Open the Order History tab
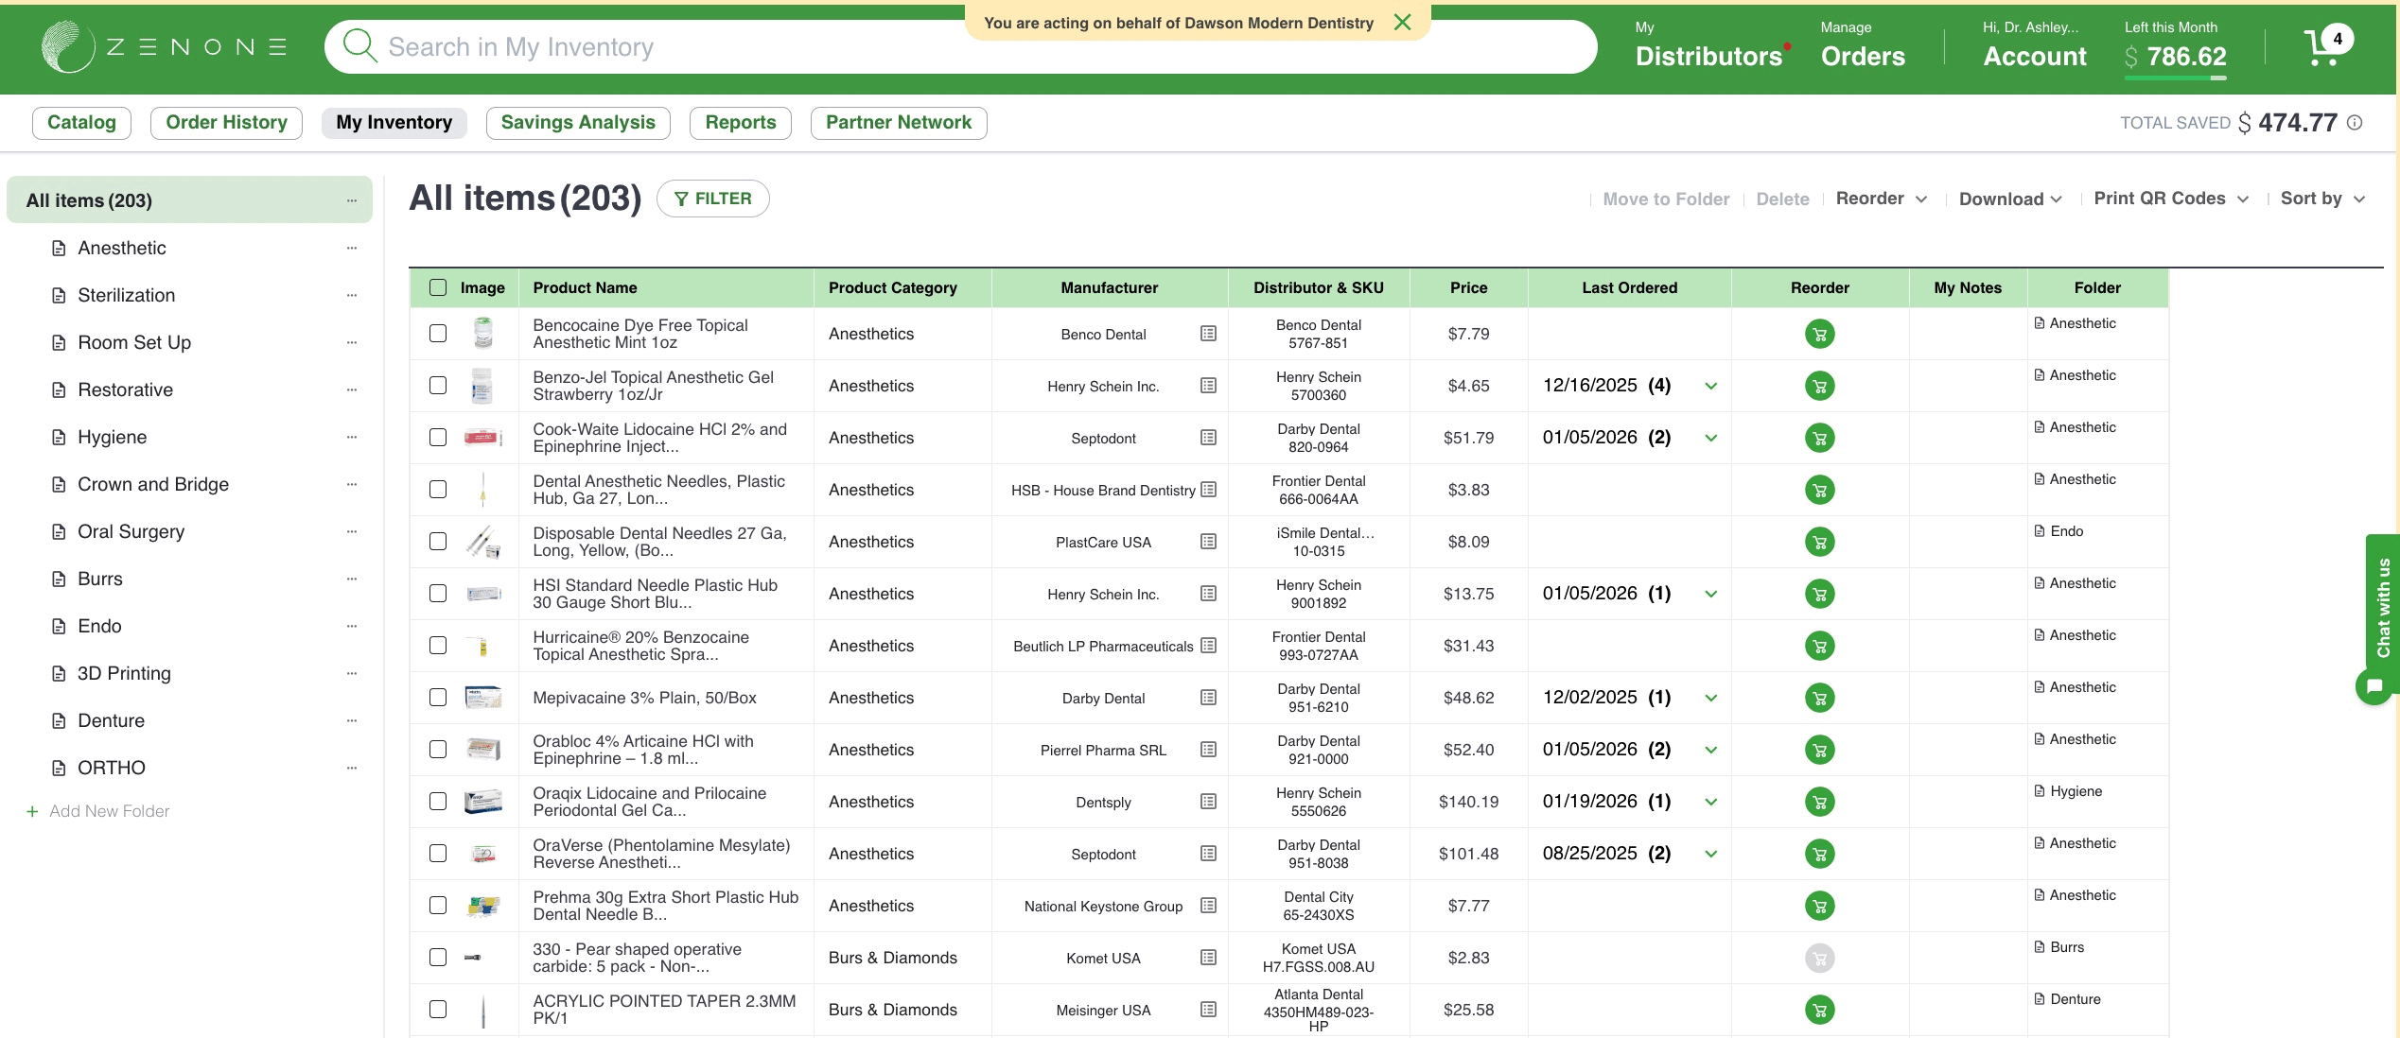This screenshot has width=2400, height=1038. [226, 123]
